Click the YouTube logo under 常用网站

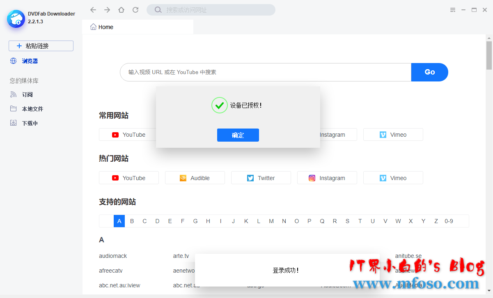(x=115, y=135)
